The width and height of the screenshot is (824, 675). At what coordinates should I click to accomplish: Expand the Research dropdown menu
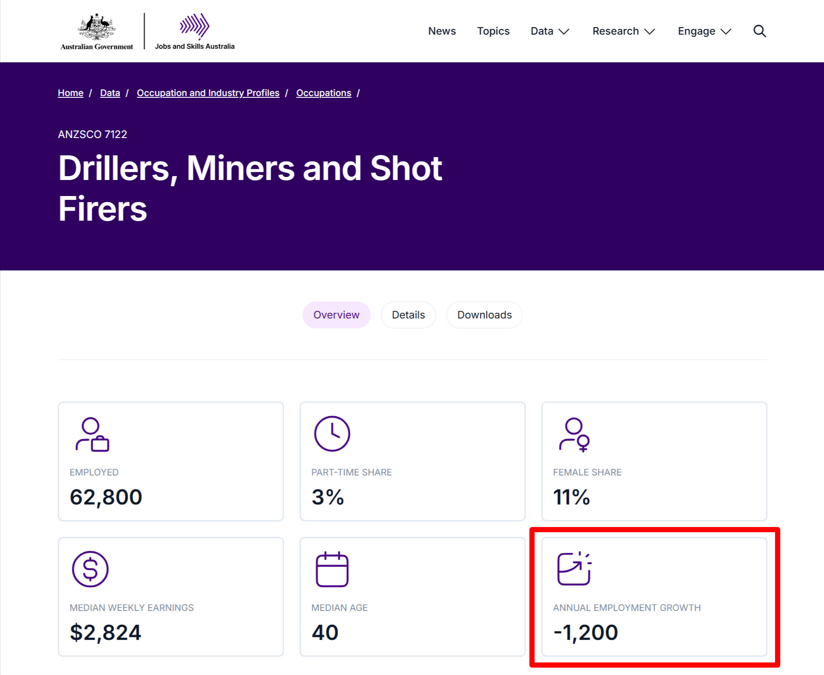tap(623, 31)
